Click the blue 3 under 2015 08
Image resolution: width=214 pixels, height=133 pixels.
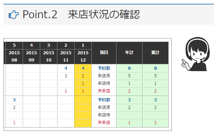click(x=14, y=100)
